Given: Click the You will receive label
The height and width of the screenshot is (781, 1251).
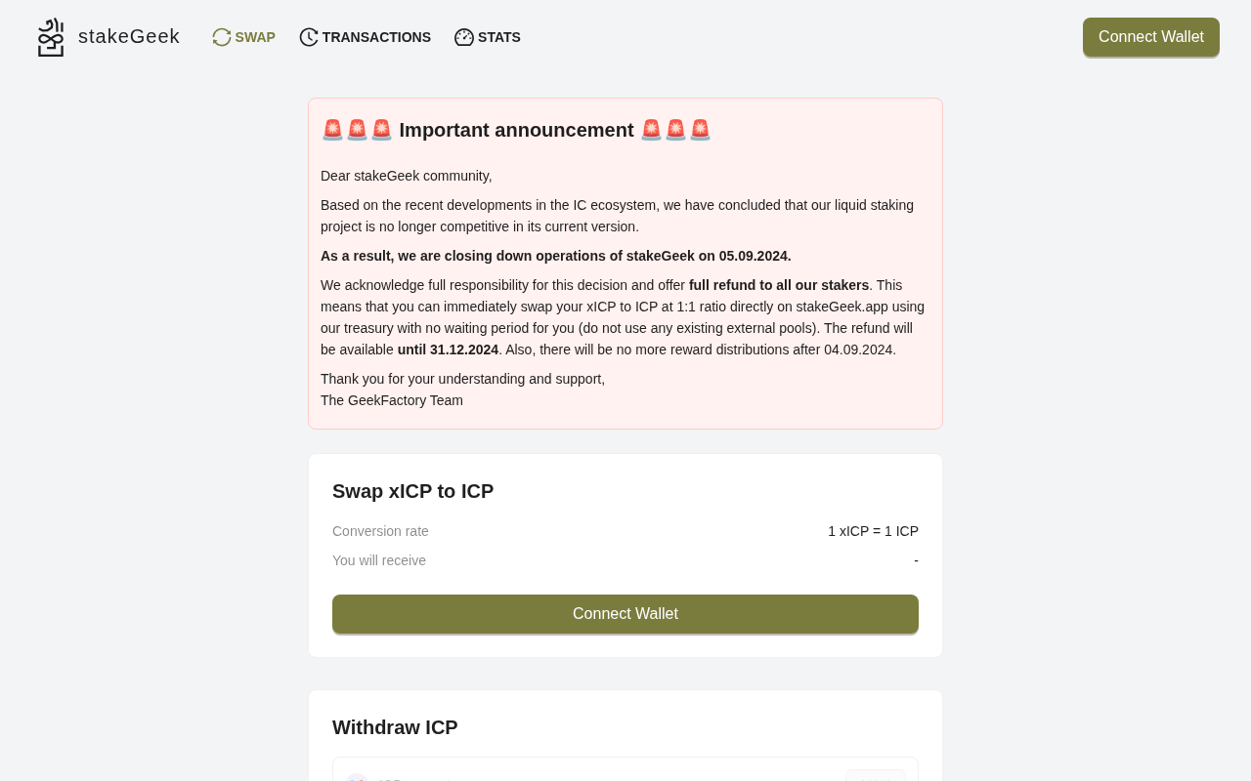Looking at the screenshot, I should 379,560.
